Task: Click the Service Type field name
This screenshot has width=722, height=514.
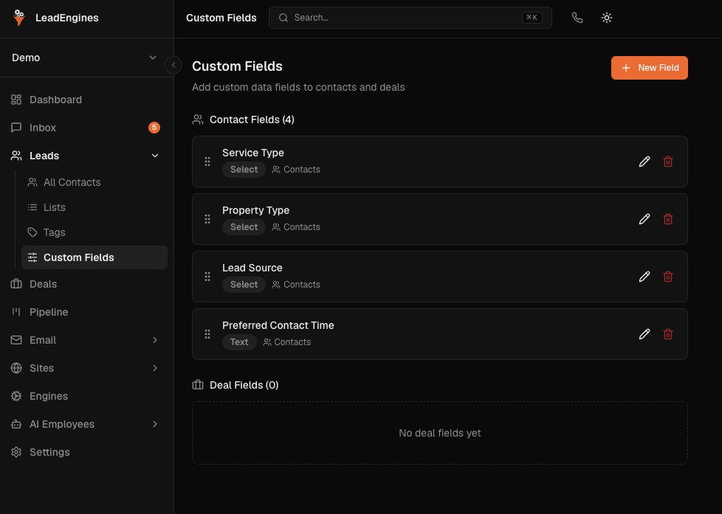Action: tap(252, 153)
